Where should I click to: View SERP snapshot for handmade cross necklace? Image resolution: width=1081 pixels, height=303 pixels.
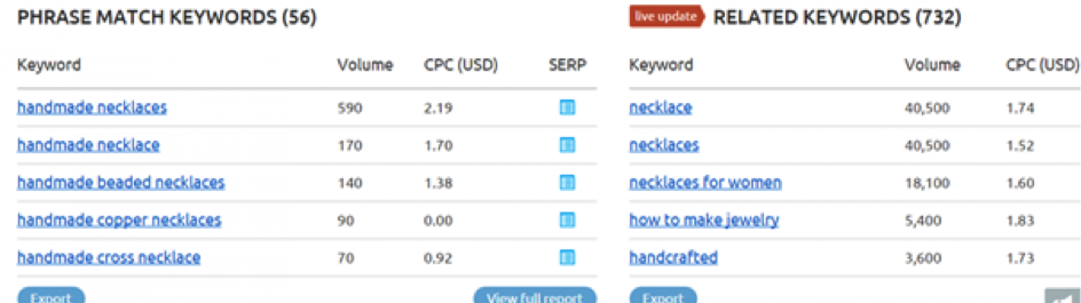tap(567, 258)
